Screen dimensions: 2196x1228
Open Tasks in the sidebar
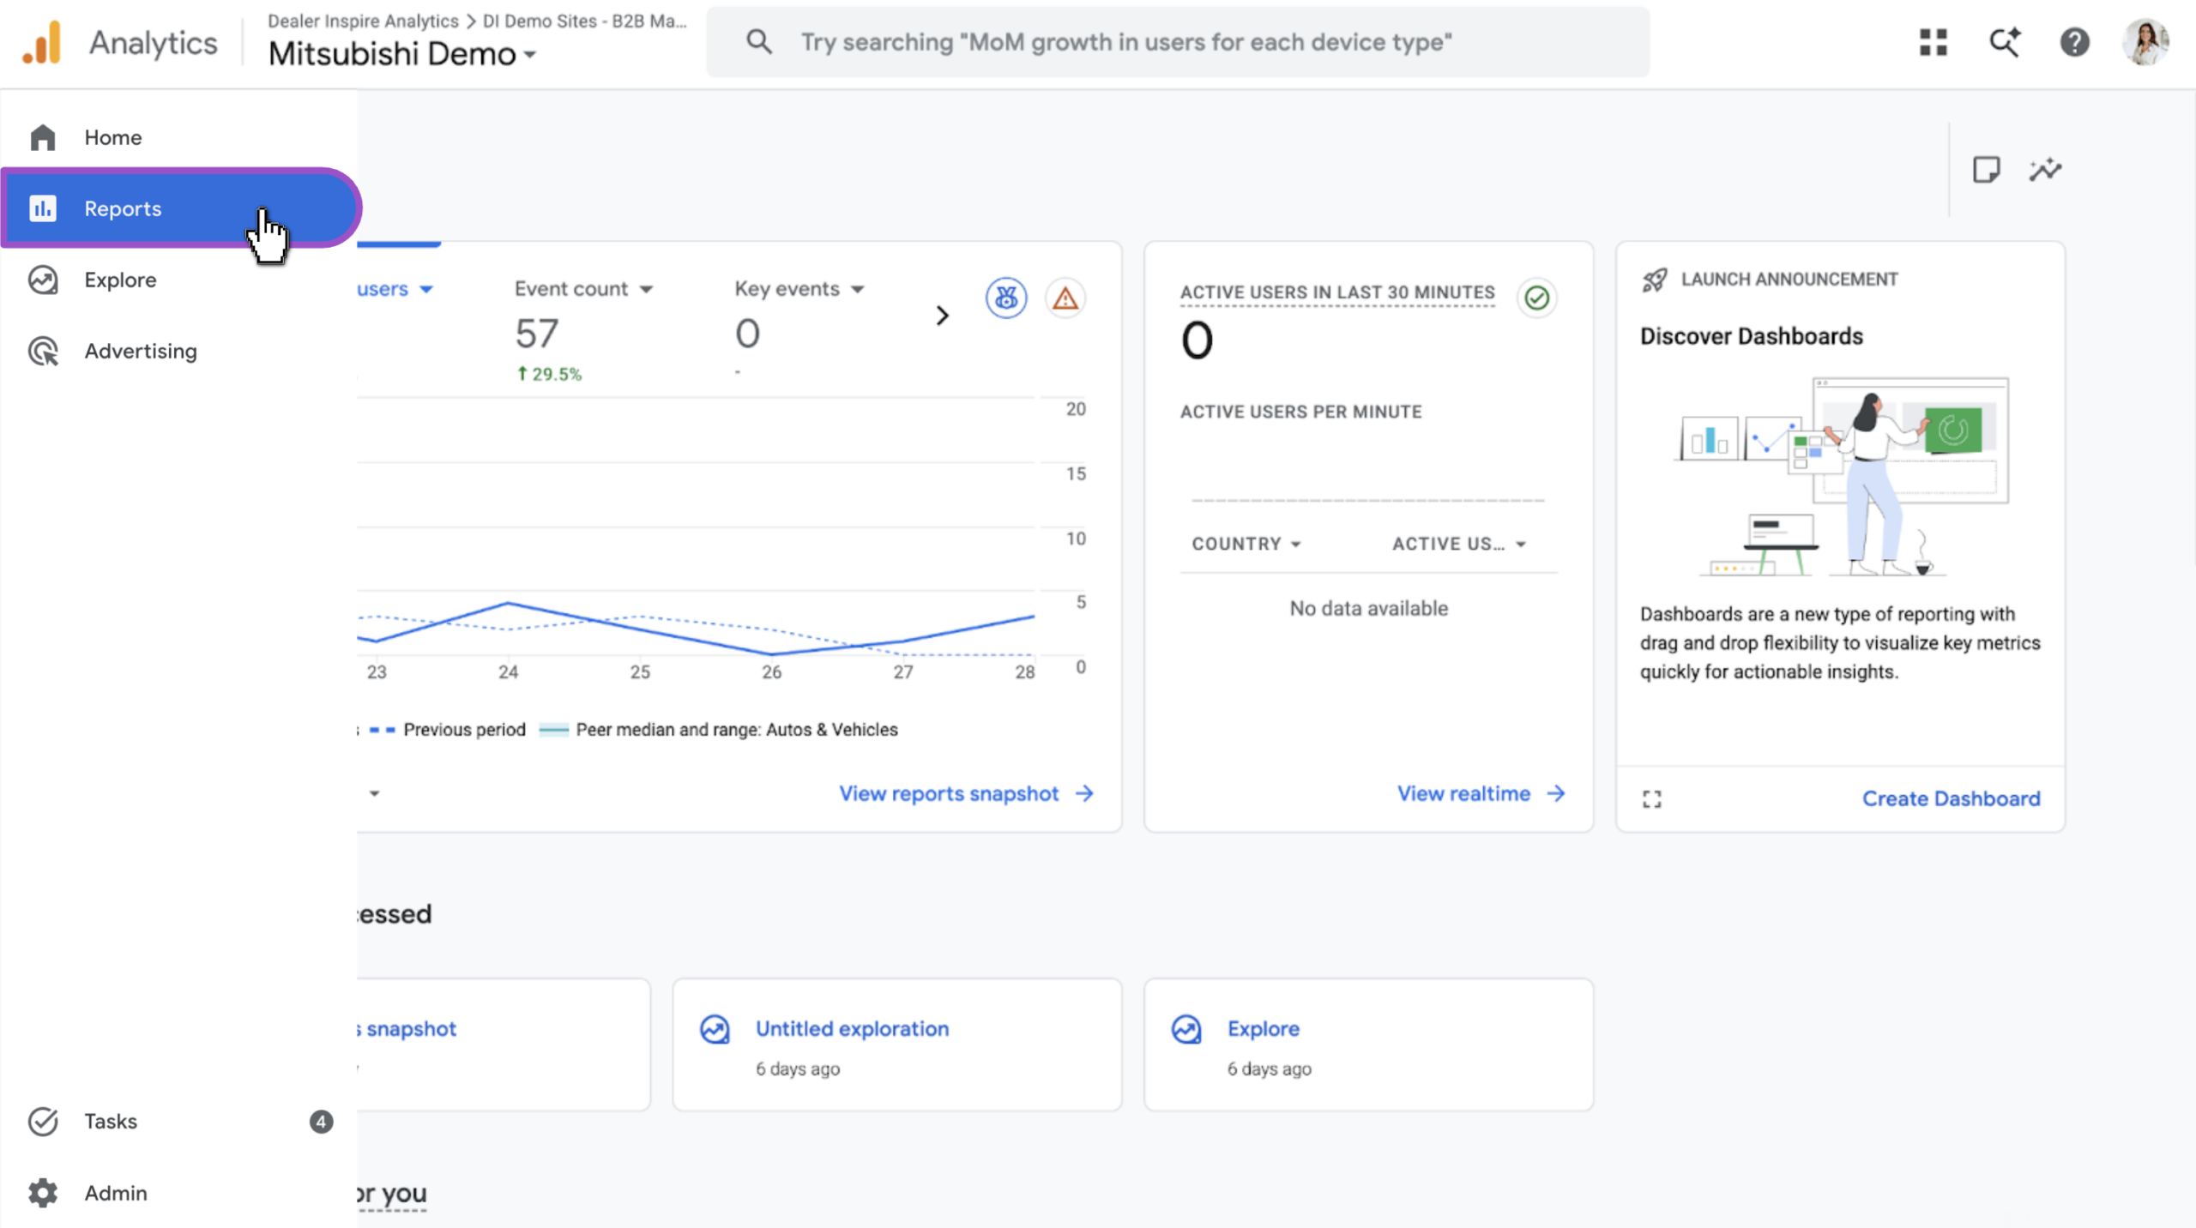tap(178, 1121)
